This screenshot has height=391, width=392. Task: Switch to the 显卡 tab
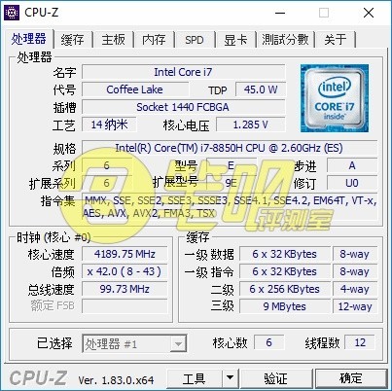(x=235, y=40)
